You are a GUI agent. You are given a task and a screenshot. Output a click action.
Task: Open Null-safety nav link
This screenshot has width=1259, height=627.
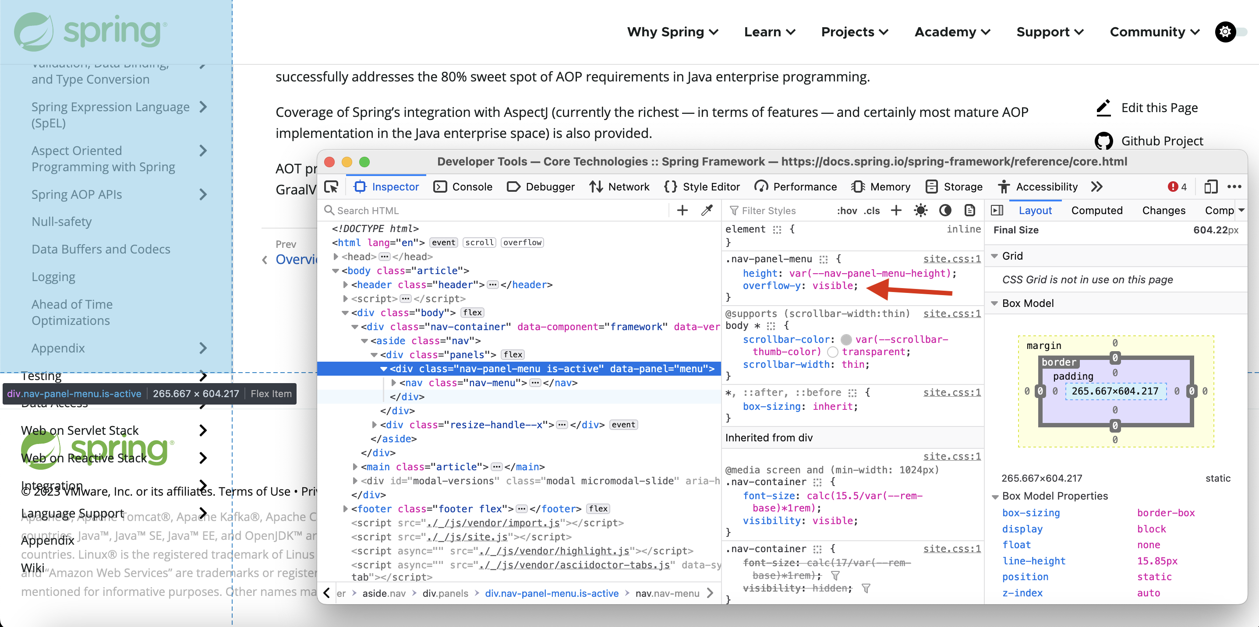[x=62, y=222]
